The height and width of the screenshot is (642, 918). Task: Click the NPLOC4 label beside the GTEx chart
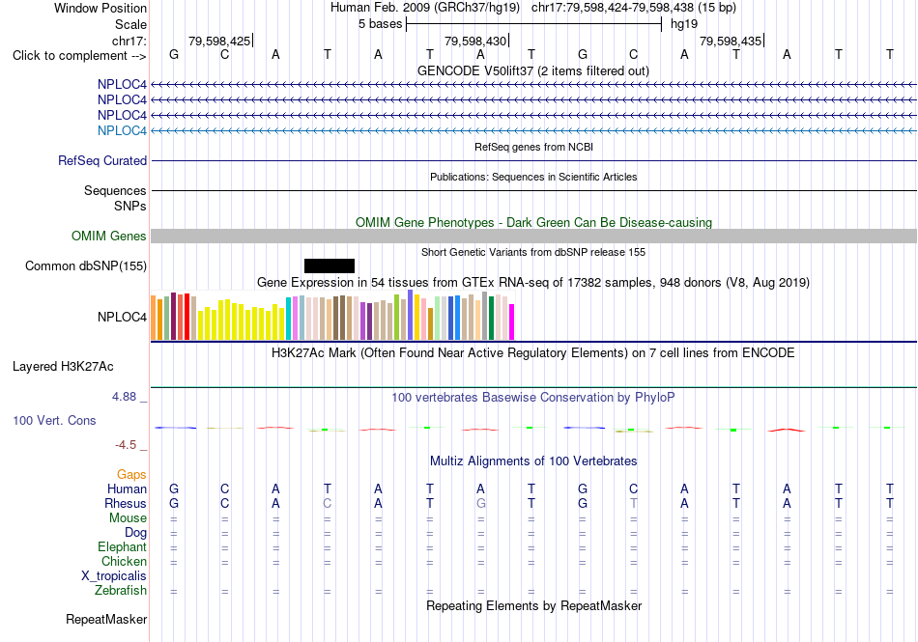tap(122, 317)
